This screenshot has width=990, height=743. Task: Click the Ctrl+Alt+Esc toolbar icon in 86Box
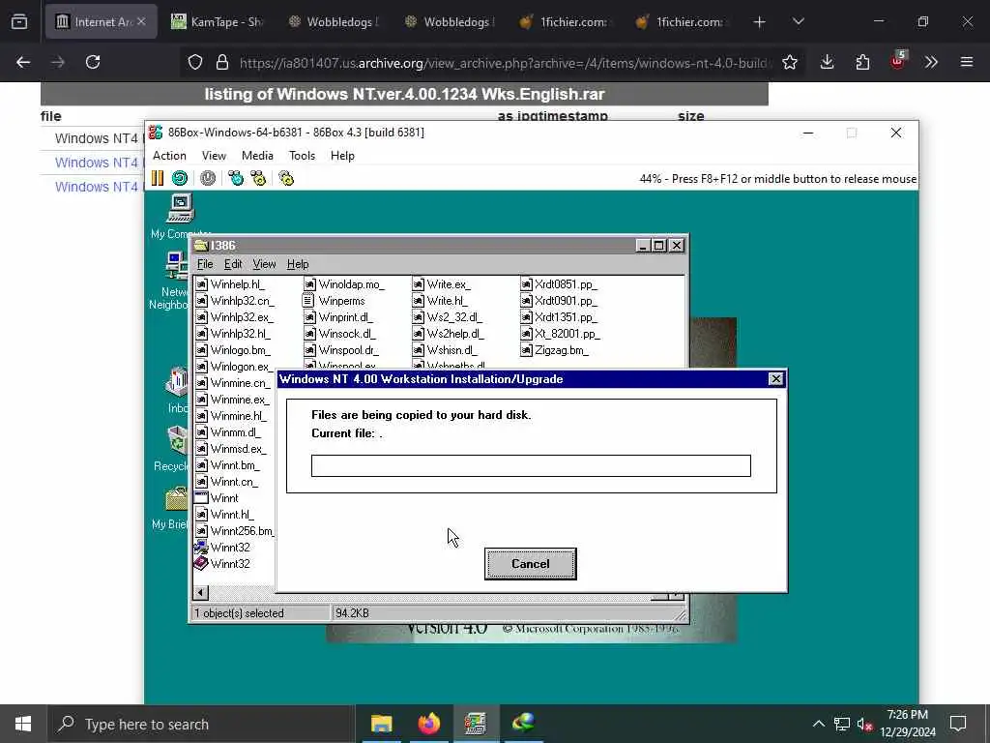coord(258,178)
